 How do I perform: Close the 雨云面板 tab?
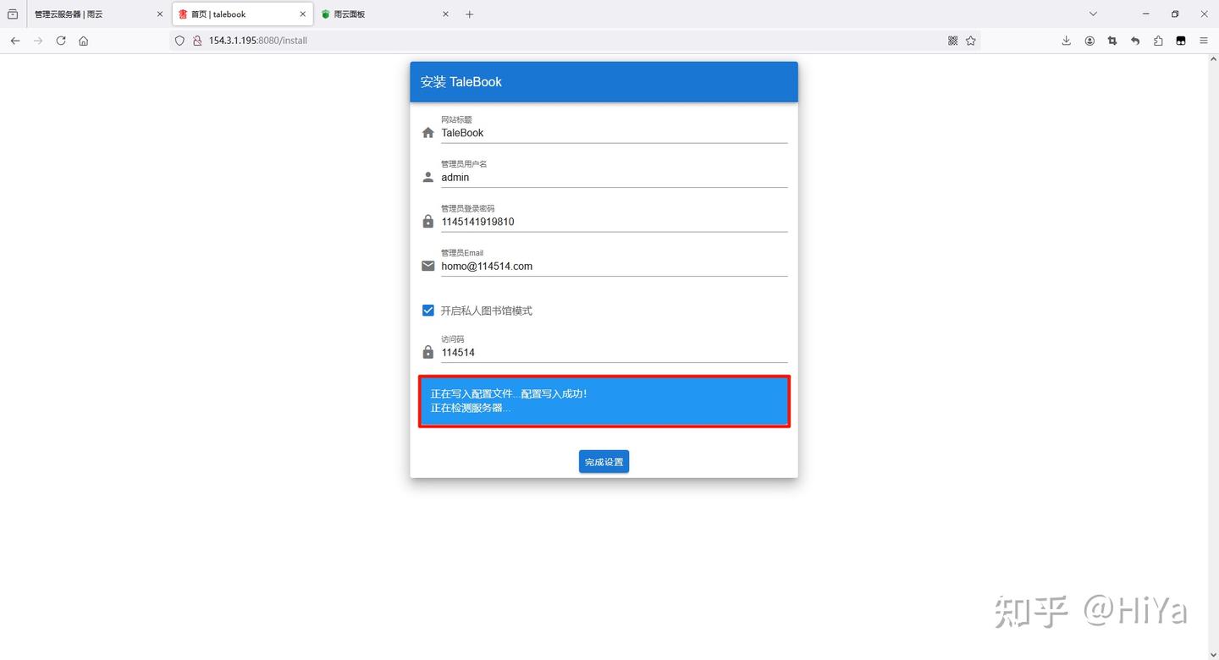tap(446, 14)
